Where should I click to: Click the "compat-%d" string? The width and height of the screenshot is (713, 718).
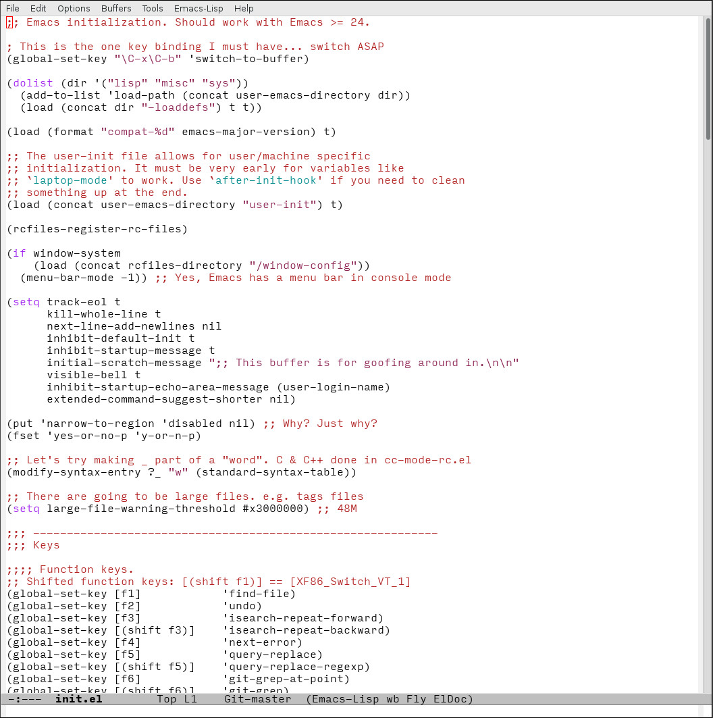138,132
